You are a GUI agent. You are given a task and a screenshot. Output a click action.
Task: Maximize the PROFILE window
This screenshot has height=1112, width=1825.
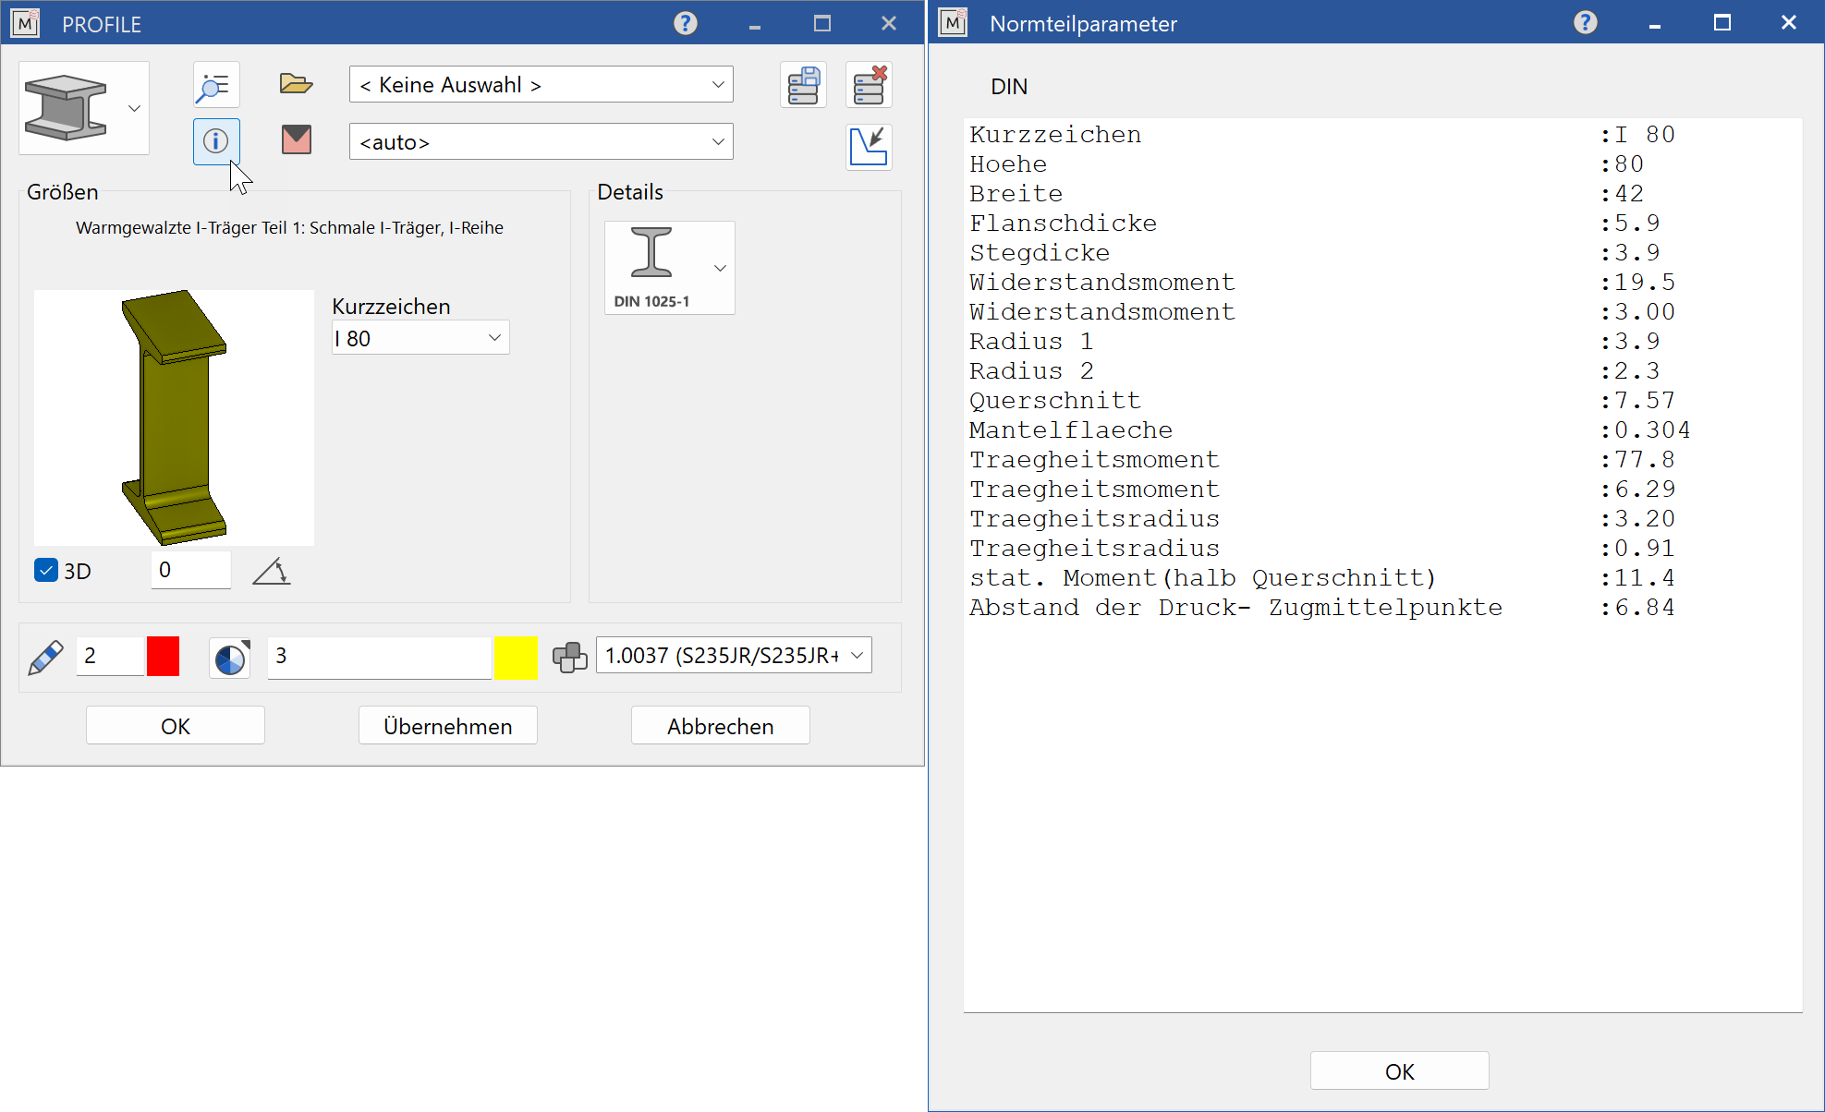pos(822,23)
